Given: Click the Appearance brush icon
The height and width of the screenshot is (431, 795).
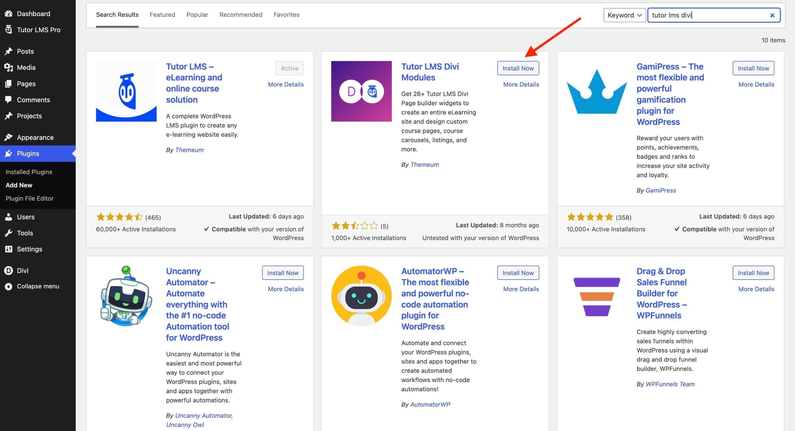Looking at the screenshot, I should (x=8, y=137).
